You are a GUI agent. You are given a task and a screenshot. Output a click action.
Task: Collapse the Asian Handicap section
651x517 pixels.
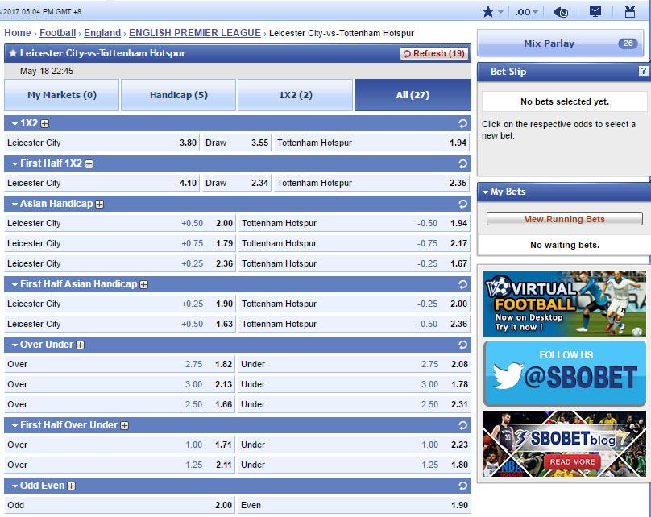tap(15, 205)
